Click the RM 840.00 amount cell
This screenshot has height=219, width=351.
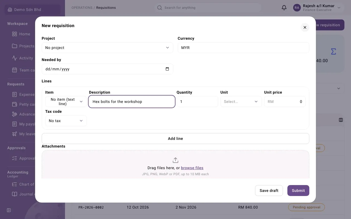click(248, 207)
